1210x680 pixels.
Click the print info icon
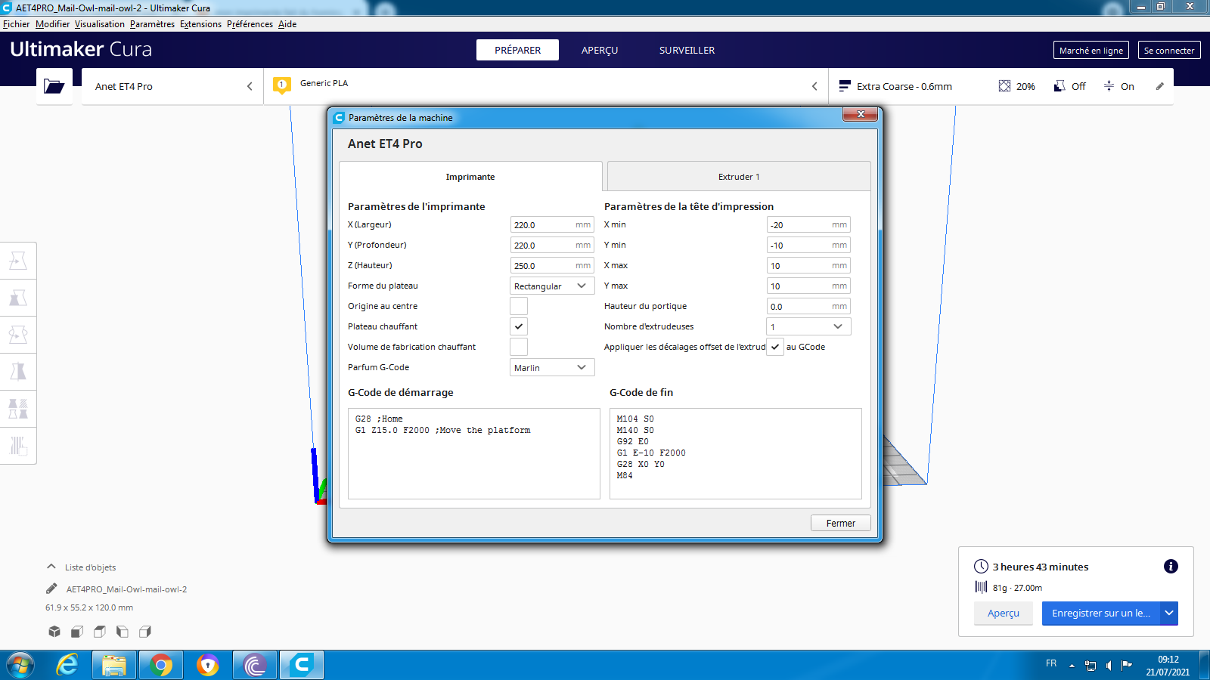click(x=1171, y=567)
